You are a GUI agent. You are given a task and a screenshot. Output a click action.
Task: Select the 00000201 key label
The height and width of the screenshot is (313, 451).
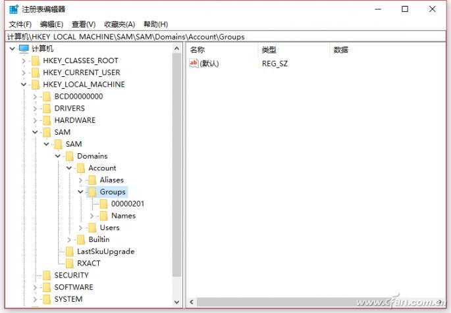click(128, 204)
